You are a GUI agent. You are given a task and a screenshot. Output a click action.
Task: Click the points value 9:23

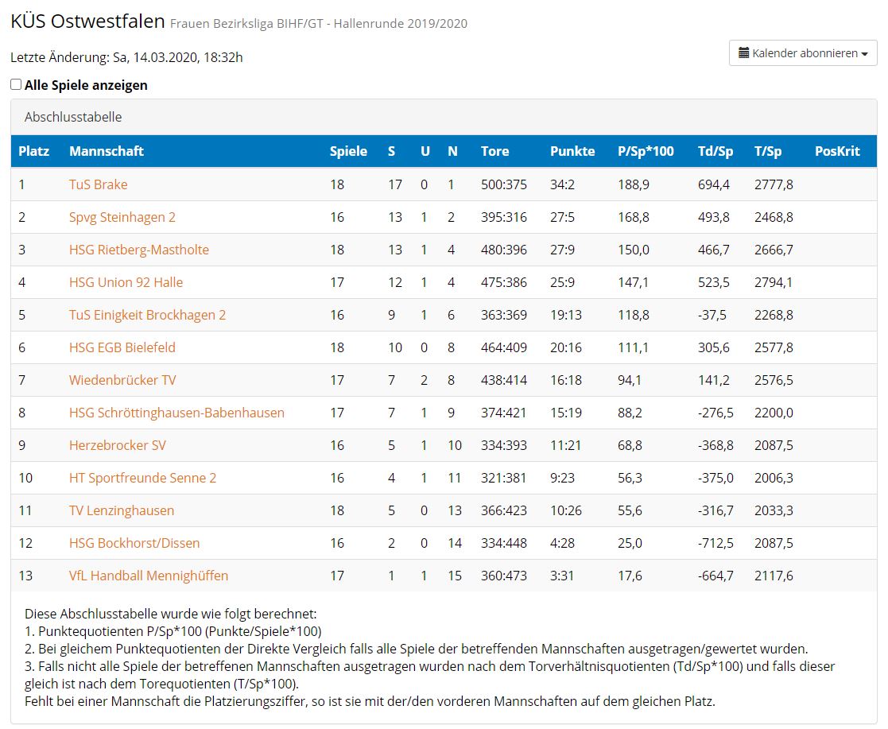[562, 478]
